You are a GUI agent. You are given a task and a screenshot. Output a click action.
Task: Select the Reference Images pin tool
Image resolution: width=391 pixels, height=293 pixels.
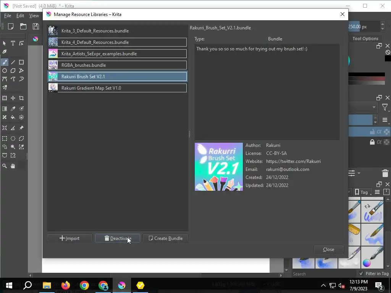point(21,128)
